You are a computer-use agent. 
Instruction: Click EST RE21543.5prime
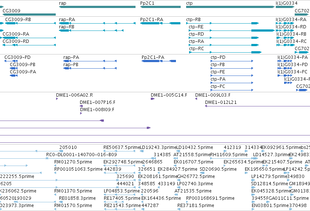point(122,206)
